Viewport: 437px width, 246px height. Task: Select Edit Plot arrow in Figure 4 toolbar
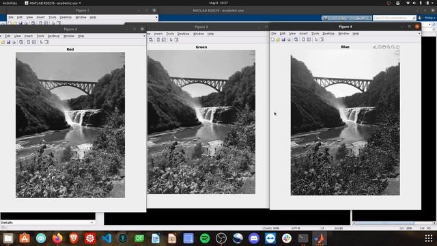coord(316,40)
